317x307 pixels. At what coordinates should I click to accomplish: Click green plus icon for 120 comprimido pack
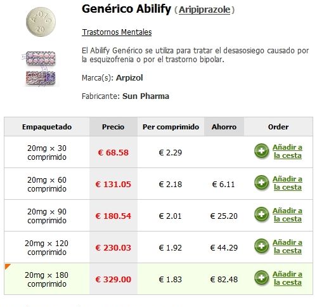click(261, 246)
